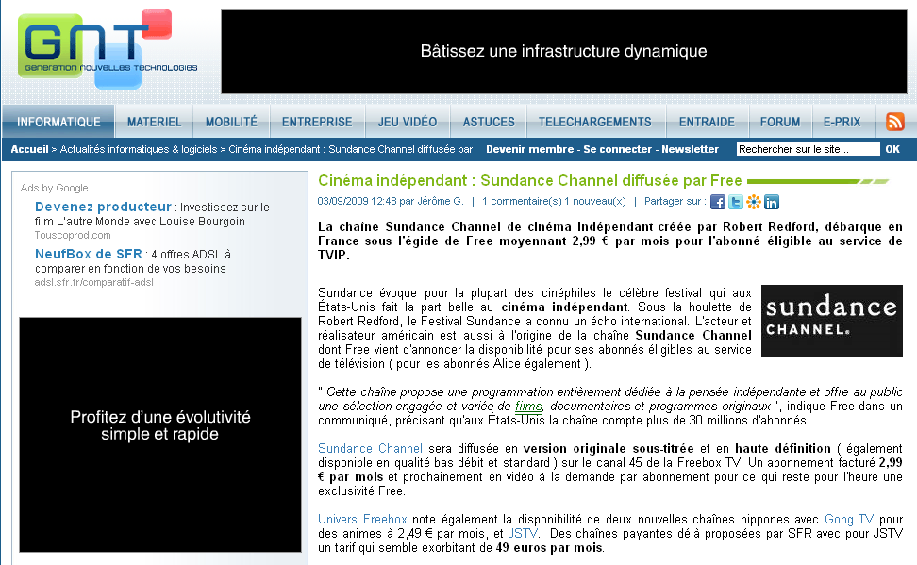Viewport: 917px width, 565px height.
Task: Click Se connecter link
Action: [618, 149]
